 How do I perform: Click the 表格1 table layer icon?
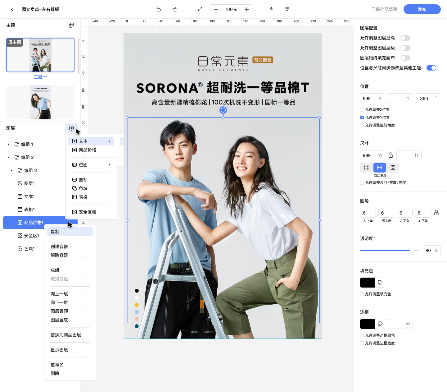[x=20, y=210]
